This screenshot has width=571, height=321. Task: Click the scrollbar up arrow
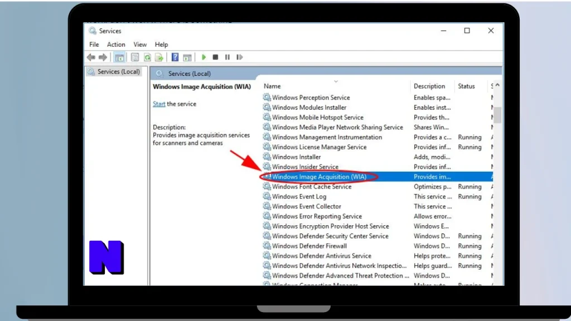coord(497,85)
